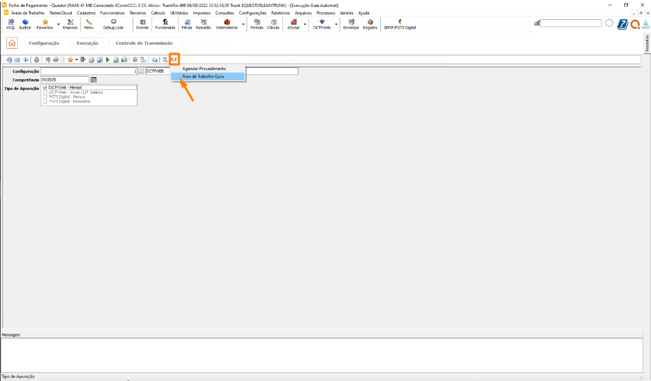Click the Envelope toolbar icon
This screenshot has width=651, height=381.
click(x=351, y=24)
